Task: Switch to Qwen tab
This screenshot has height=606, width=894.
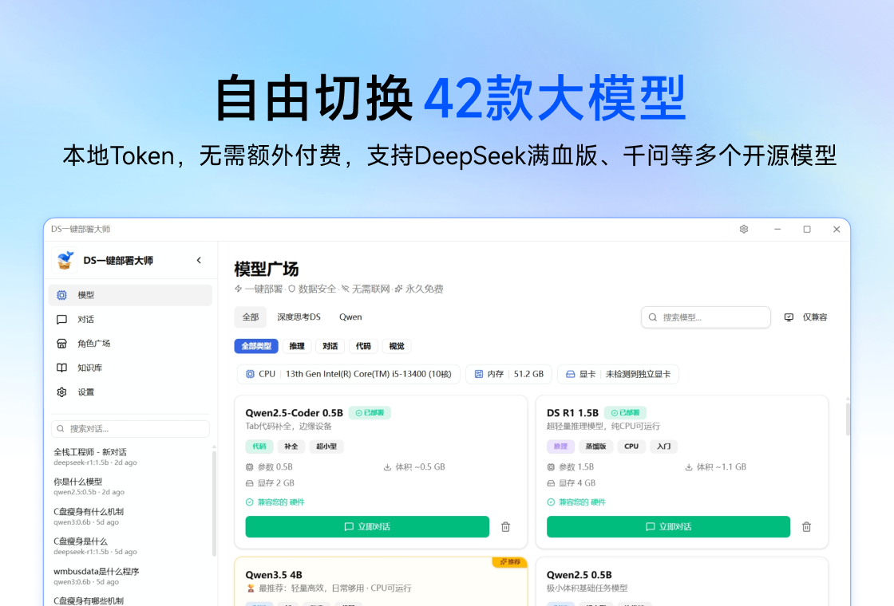Action: [350, 317]
